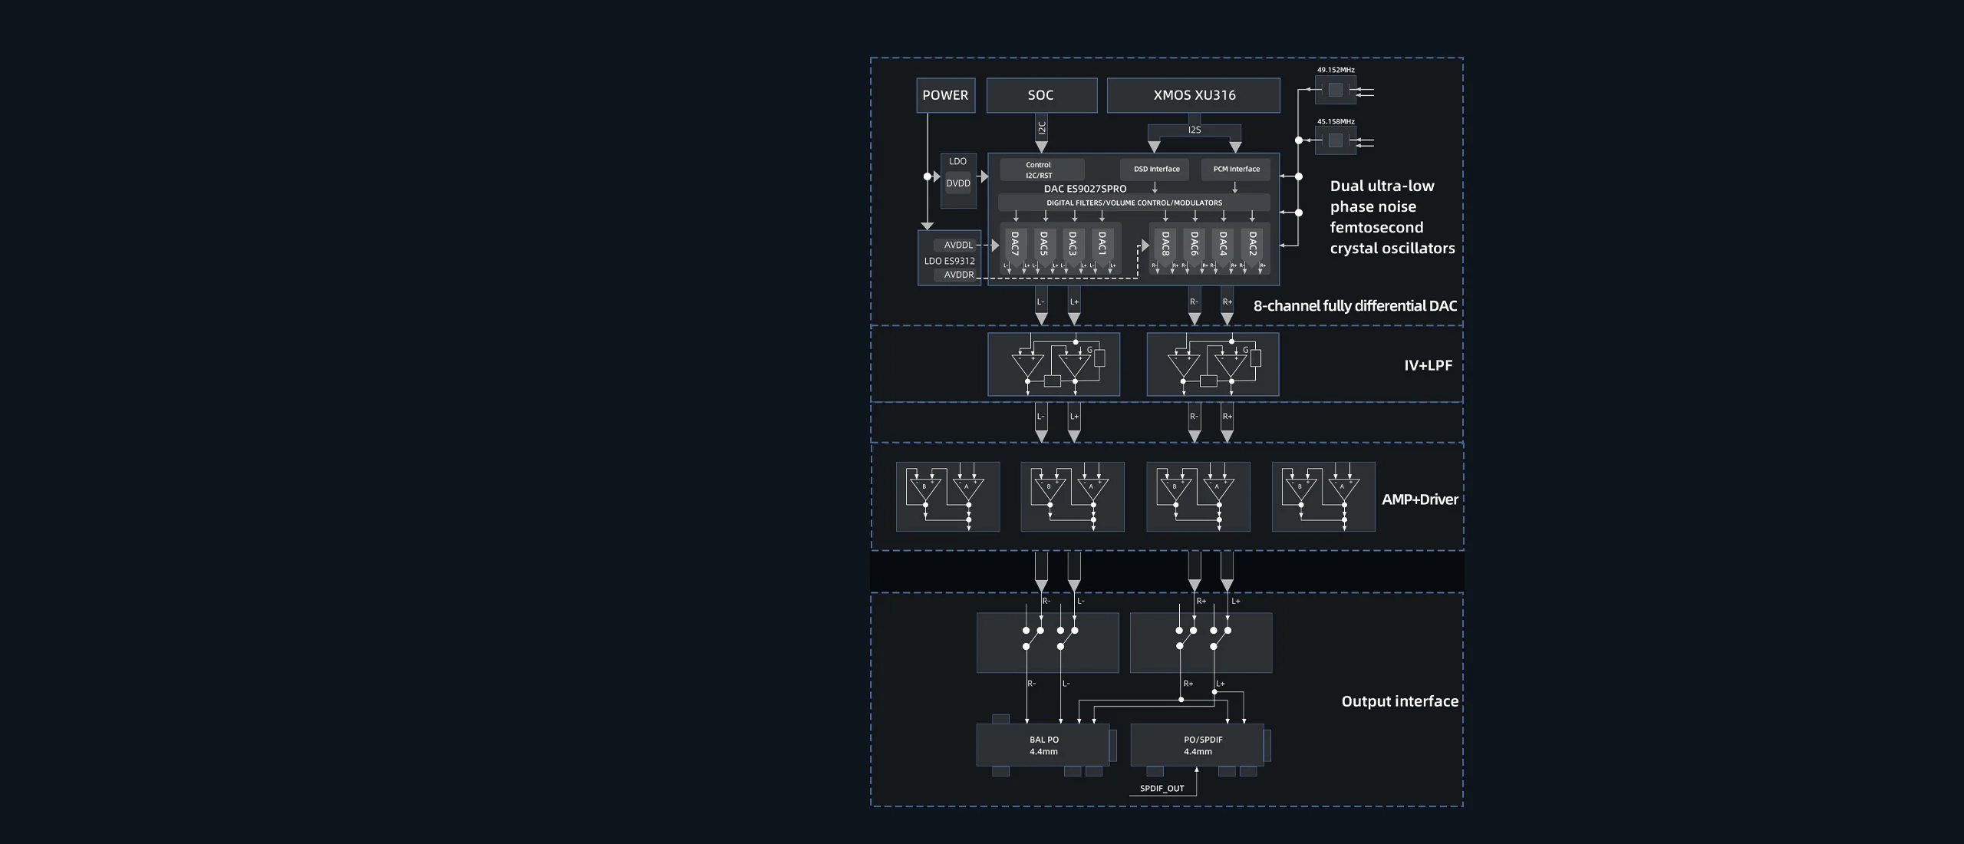The width and height of the screenshot is (1964, 844).
Task: Select the right IV+LPF op-amp circuit block
Action: tap(1212, 364)
